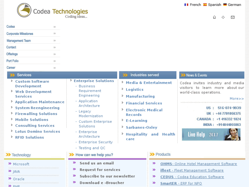
Task: Click the home icon at top right
Action: (x=214, y=17)
